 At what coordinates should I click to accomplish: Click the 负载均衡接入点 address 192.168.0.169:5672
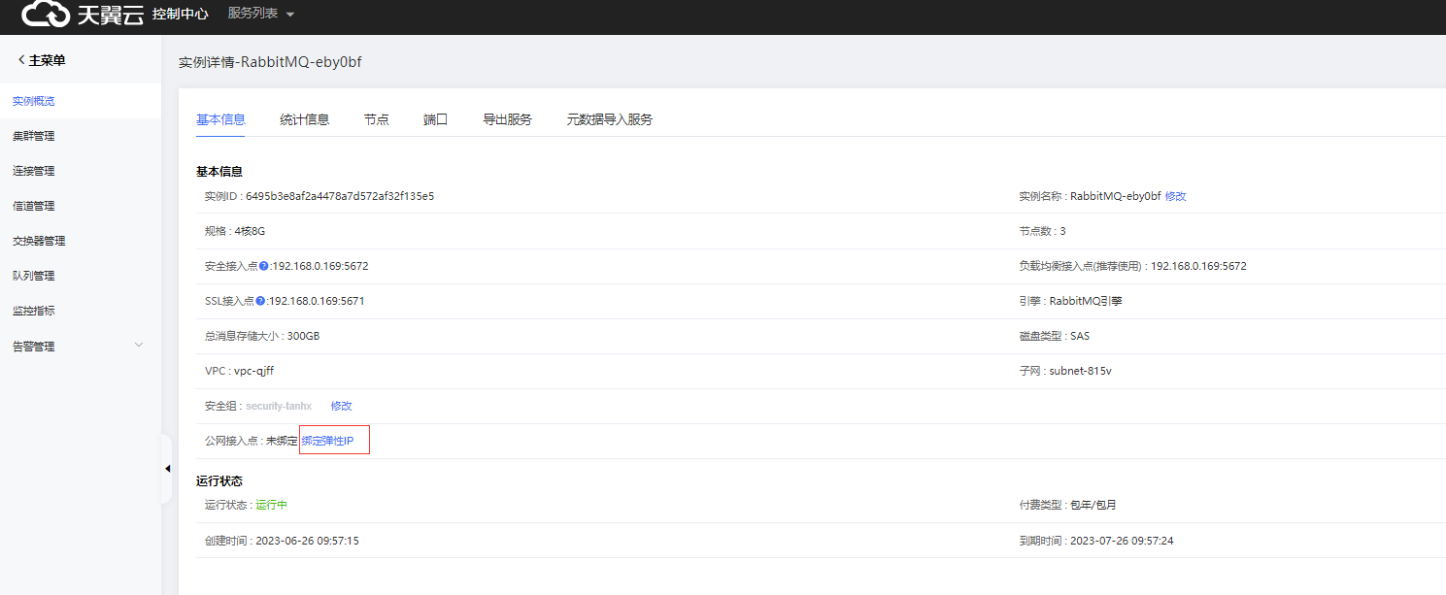[1198, 266]
